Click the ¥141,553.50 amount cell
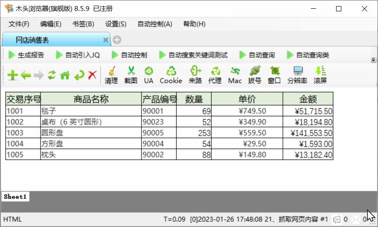 click(308, 133)
